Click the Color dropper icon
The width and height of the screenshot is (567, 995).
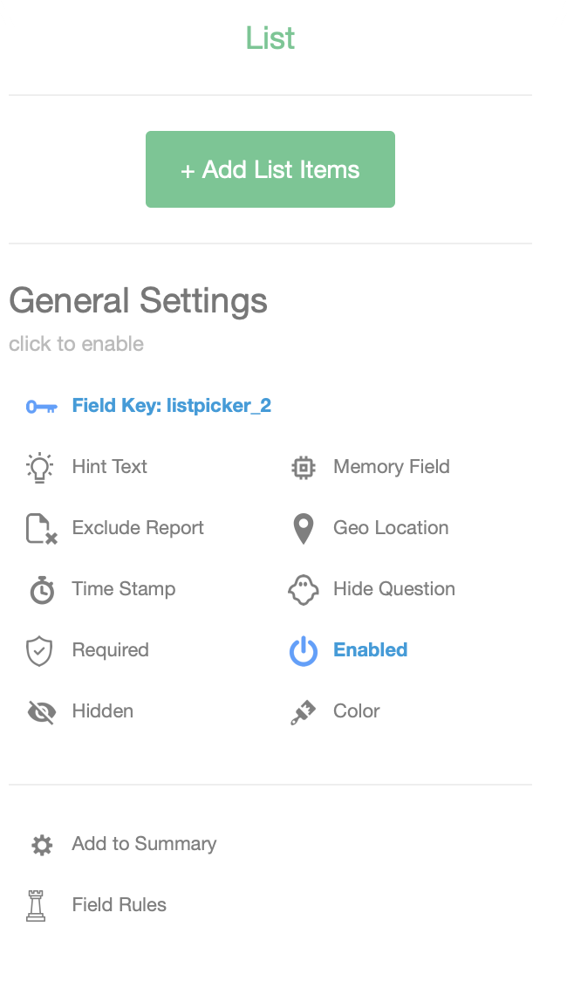point(303,712)
